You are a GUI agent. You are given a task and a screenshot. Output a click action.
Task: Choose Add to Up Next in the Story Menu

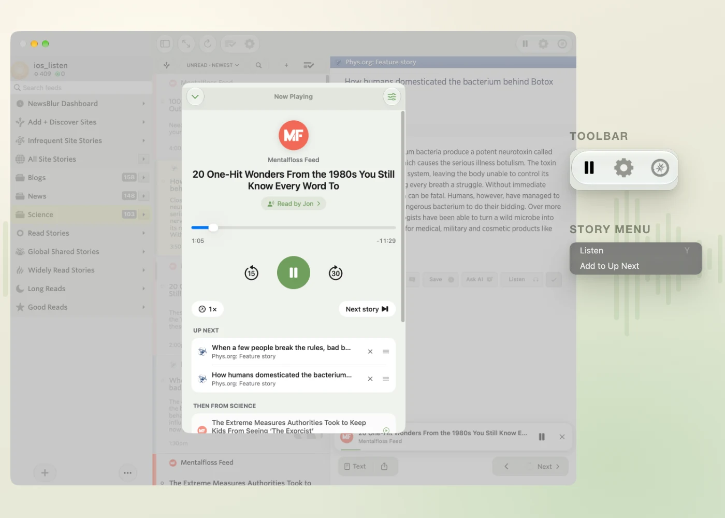635,266
